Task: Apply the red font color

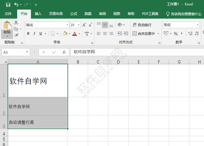Action: tap(75, 34)
